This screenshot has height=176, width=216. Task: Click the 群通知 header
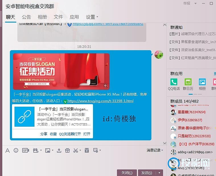(x=176, y=27)
